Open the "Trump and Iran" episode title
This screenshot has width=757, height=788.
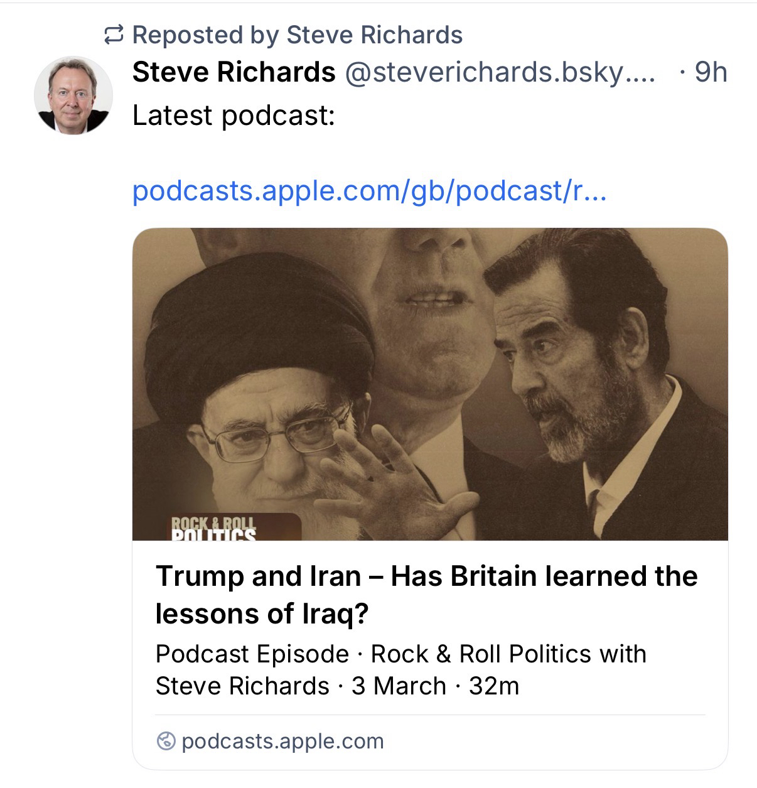(426, 594)
